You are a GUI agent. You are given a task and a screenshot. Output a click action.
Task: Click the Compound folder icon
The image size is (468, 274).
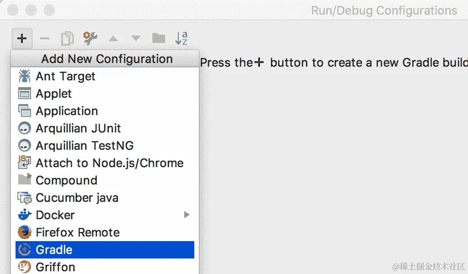point(25,179)
